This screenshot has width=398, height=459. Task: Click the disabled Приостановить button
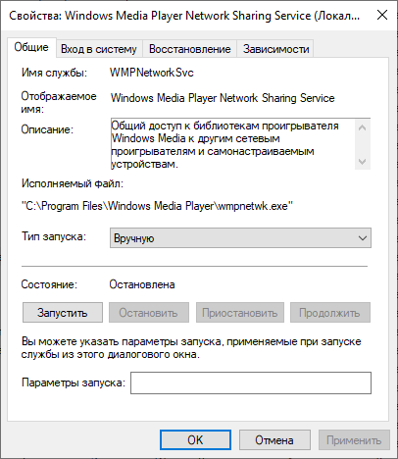point(240,313)
